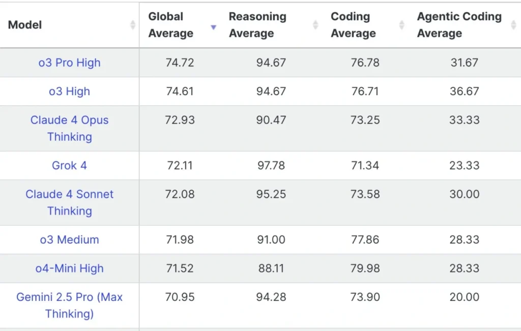This screenshot has width=521, height=331.
Task: Click the Agentic Coding Average header
Action: pos(459,25)
